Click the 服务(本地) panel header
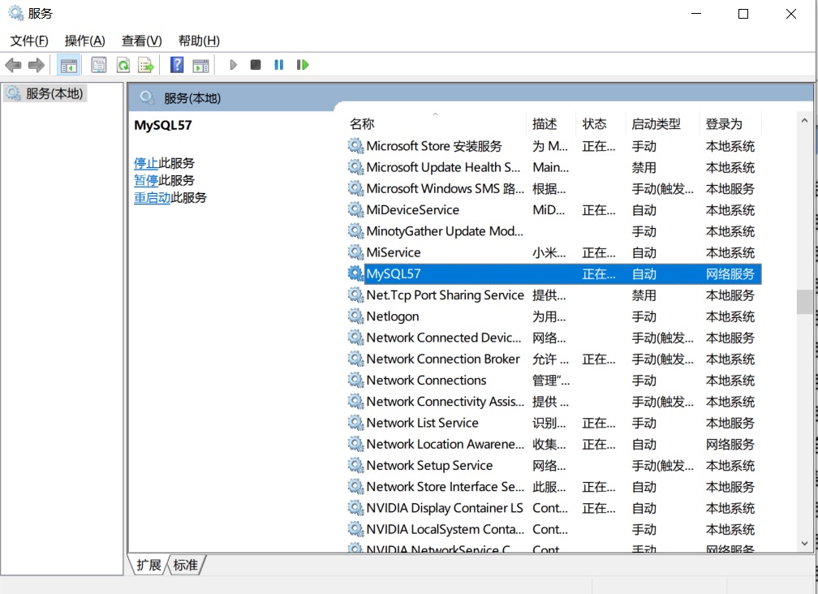This screenshot has height=594, width=818. tap(192, 98)
